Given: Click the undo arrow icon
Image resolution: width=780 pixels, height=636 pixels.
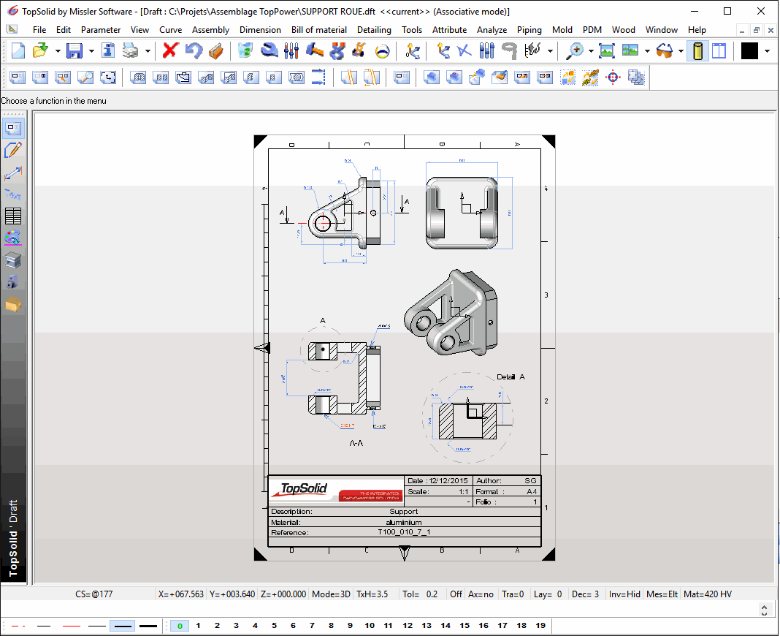Looking at the screenshot, I should tap(193, 50).
